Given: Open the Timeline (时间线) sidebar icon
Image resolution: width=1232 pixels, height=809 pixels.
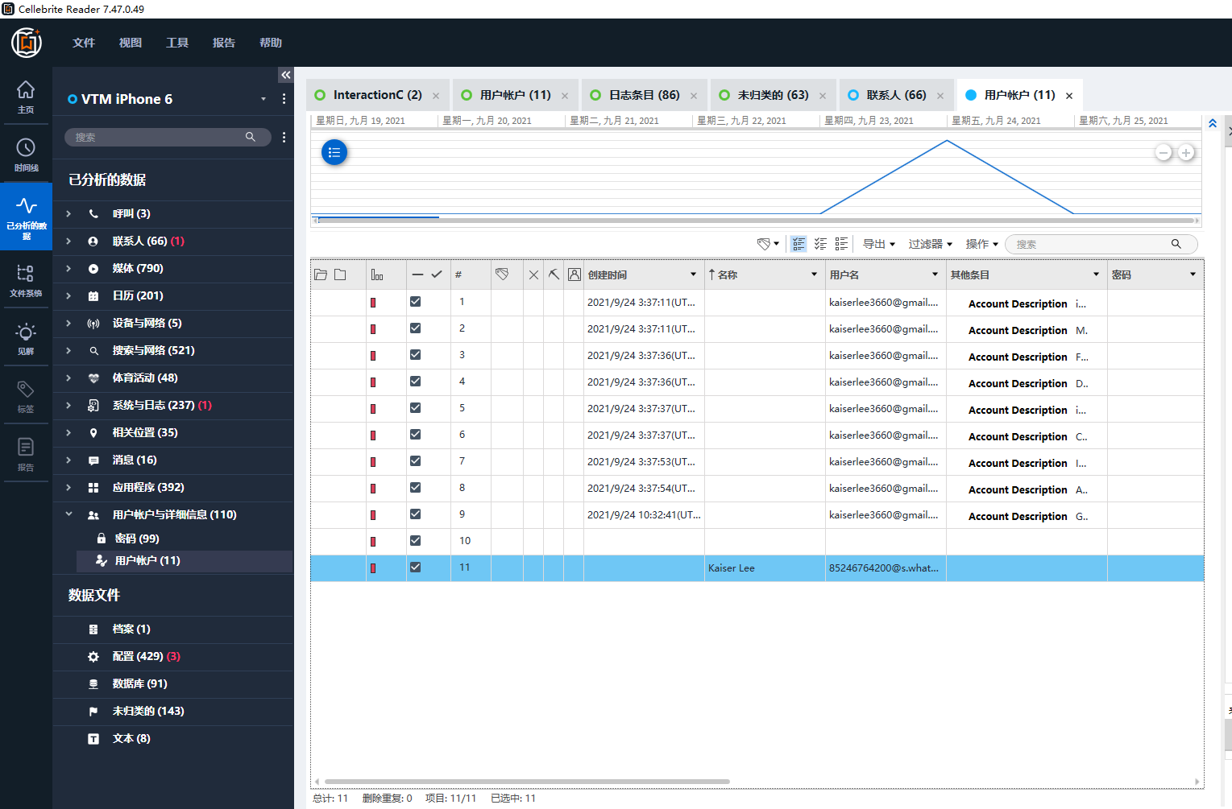Looking at the screenshot, I should [x=26, y=155].
